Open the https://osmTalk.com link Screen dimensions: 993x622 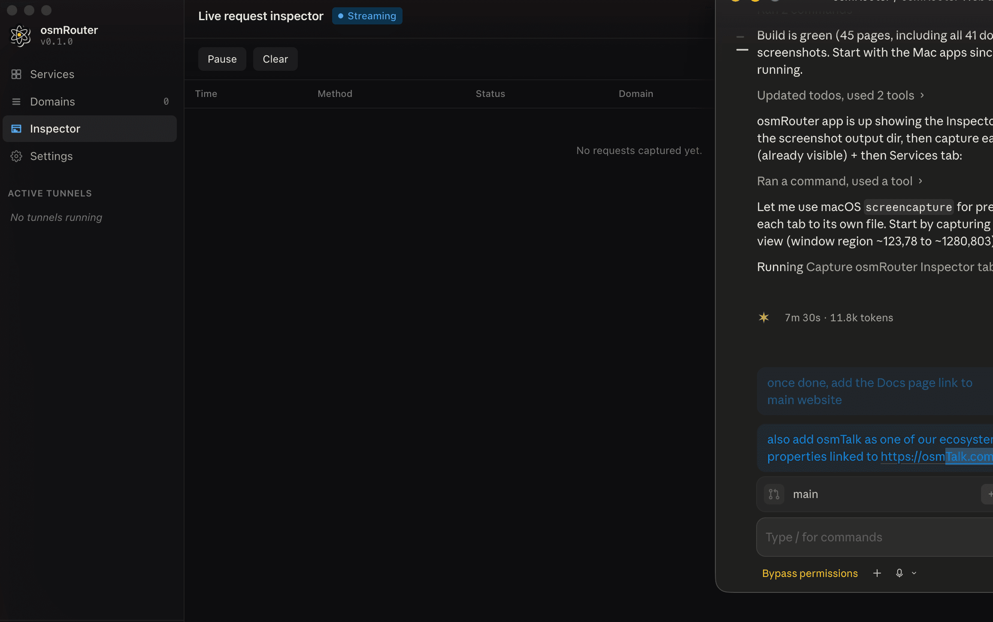[937, 456]
